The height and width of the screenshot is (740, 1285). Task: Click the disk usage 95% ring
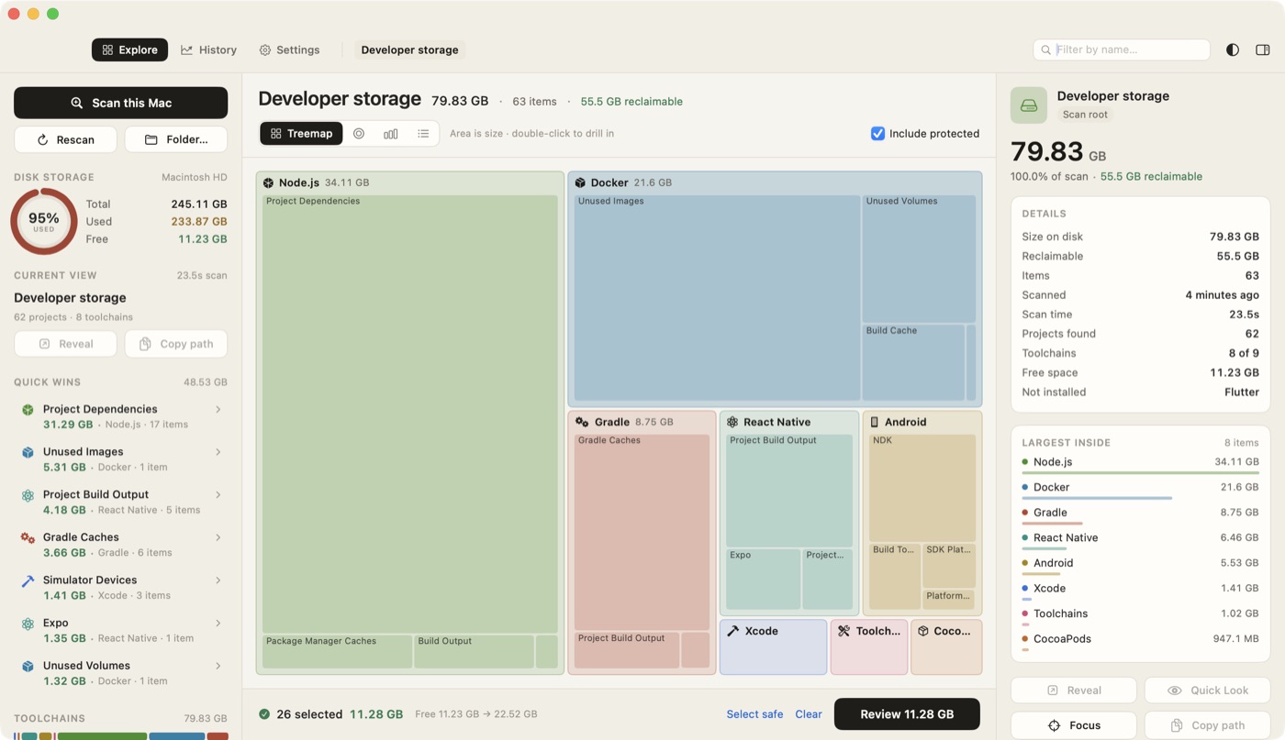[x=44, y=222]
